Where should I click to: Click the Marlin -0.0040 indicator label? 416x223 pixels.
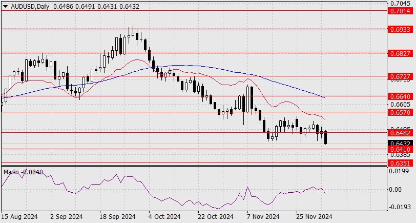pyautogui.click(x=23, y=172)
